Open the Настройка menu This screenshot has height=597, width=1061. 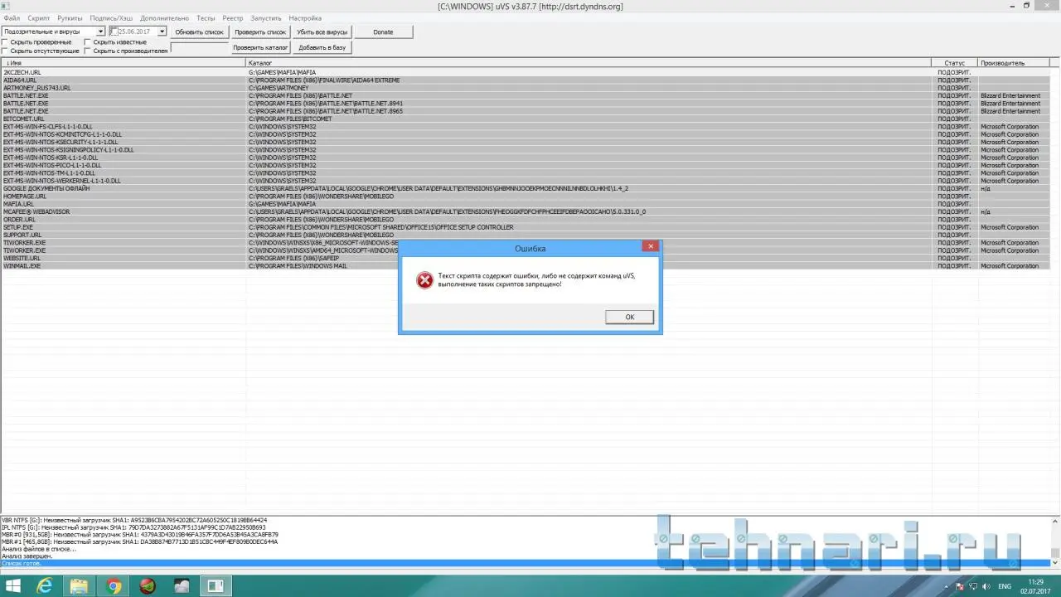point(305,18)
